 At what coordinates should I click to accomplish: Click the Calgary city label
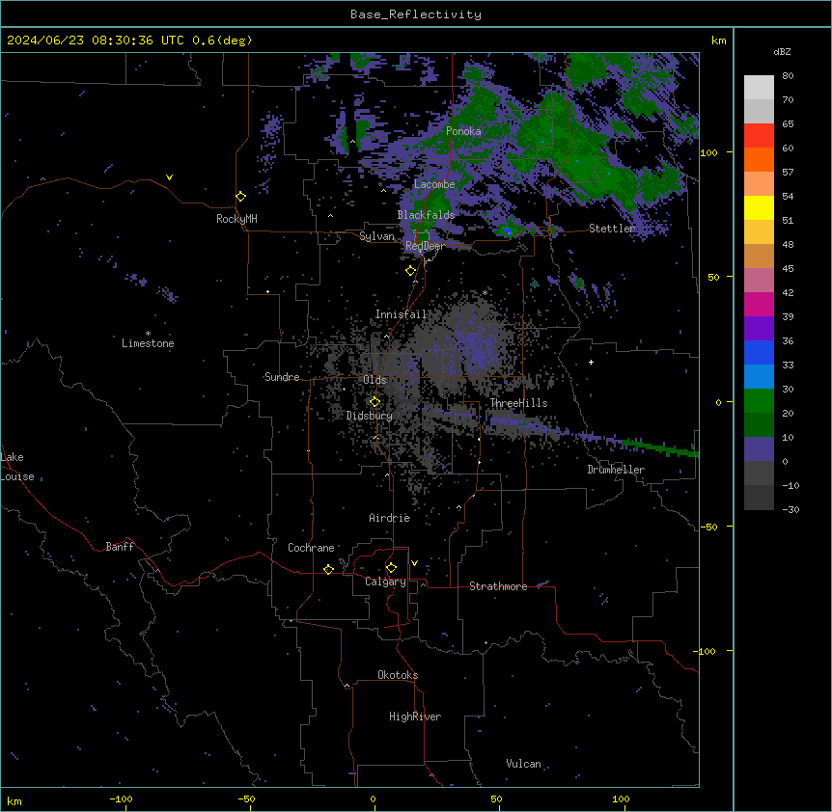pyautogui.click(x=385, y=582)
